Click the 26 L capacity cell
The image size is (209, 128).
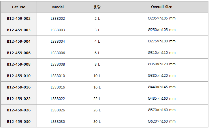tap(97, 110)
